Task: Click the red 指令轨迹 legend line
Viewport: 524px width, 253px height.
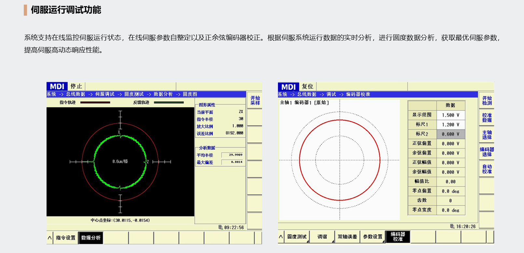Action: (x=95, y=103)
